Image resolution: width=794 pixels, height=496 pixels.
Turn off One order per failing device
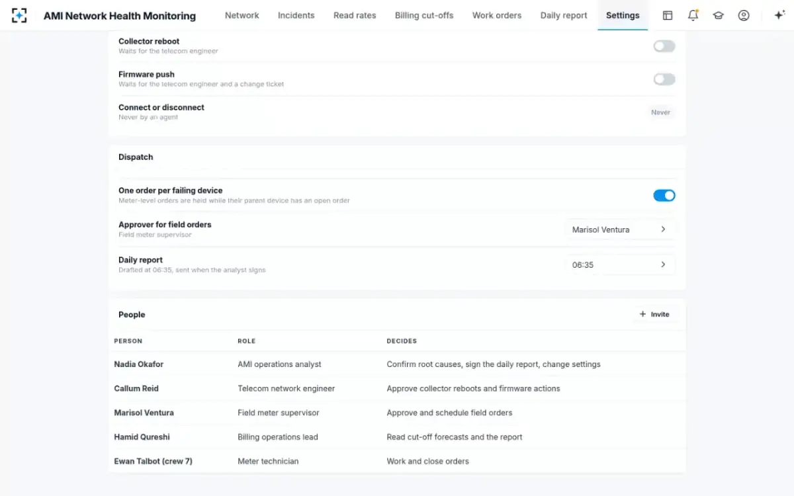click(664, 196)
